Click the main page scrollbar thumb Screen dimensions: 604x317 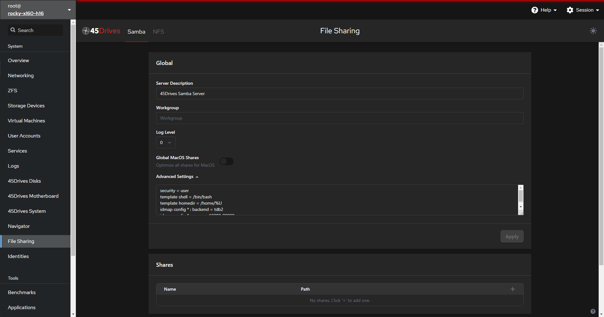click(x=601, y=157)
